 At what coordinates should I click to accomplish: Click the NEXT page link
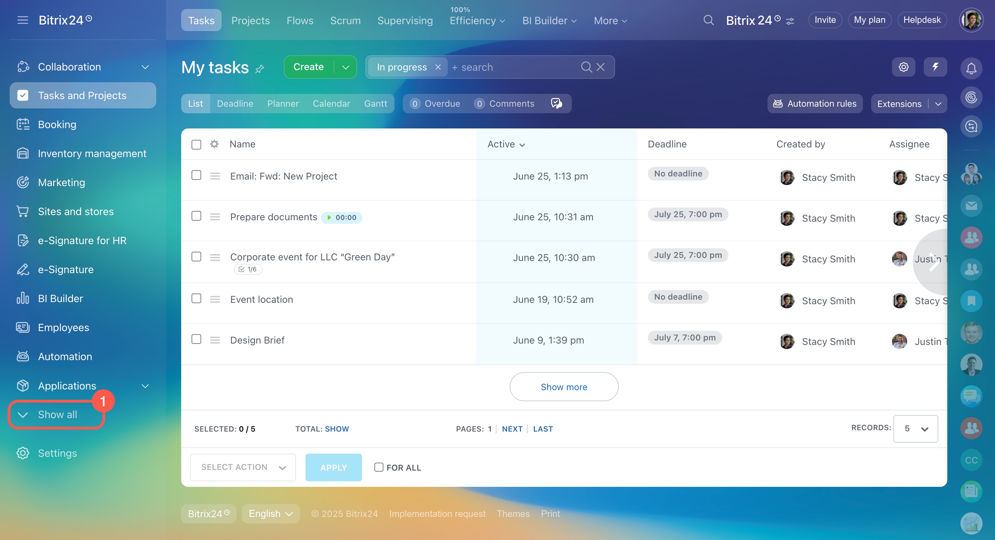(x=512, y=428)
